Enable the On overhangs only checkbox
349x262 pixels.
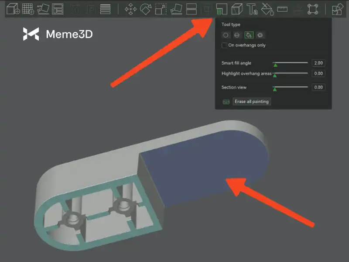(224, 45)
